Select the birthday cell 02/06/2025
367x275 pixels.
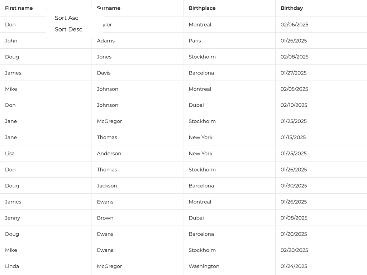pyautogui.click(x=295, y=25)
